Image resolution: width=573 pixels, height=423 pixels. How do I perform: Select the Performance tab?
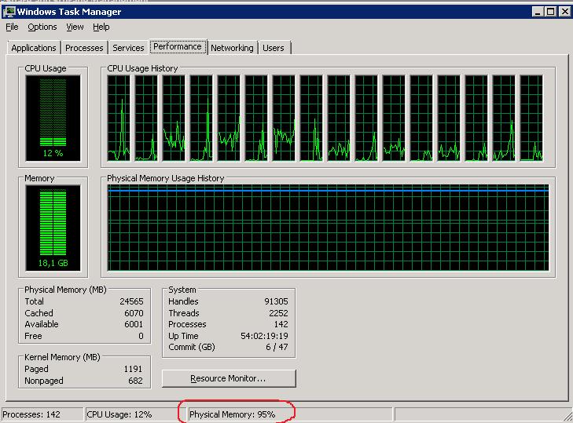(x=178, y=46)
